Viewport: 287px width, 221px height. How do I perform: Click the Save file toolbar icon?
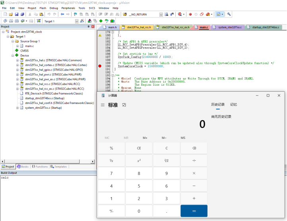17,14
